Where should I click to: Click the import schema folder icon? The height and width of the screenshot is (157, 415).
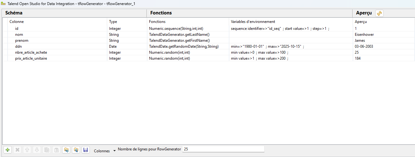[66, 150]
